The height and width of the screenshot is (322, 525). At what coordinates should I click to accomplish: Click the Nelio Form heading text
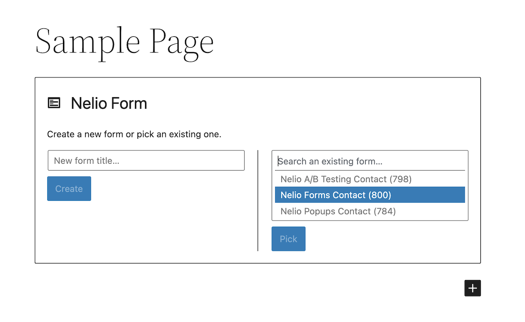coord(109,103)
